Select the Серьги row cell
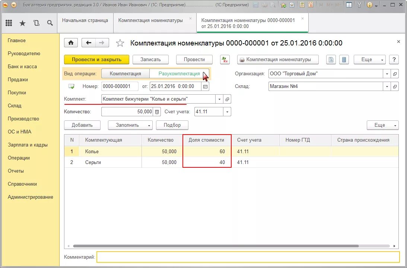This screenshot has height=268, width=407. [110, 162]
